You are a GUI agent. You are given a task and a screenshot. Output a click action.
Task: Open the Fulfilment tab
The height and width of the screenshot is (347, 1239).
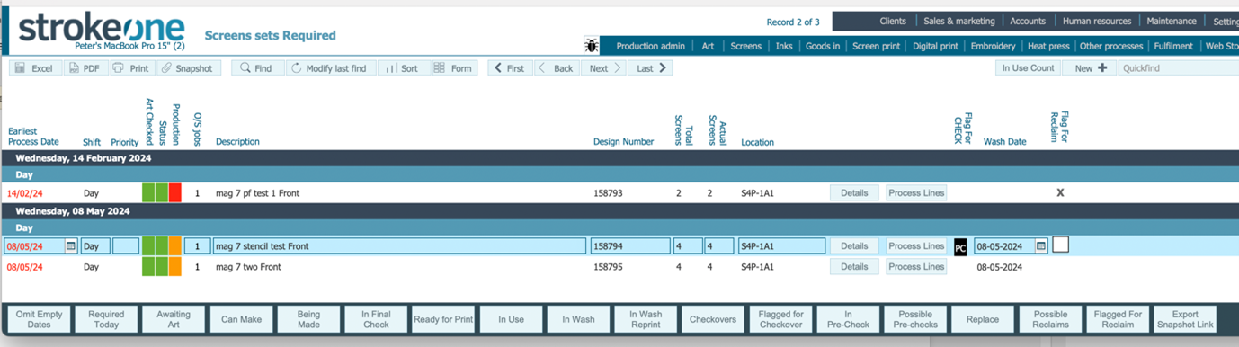click(x=1174, y=46)
